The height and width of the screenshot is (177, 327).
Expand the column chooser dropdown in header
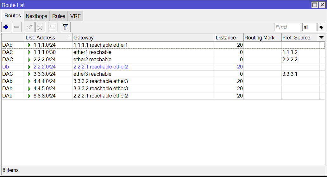(x=322, y=38)
